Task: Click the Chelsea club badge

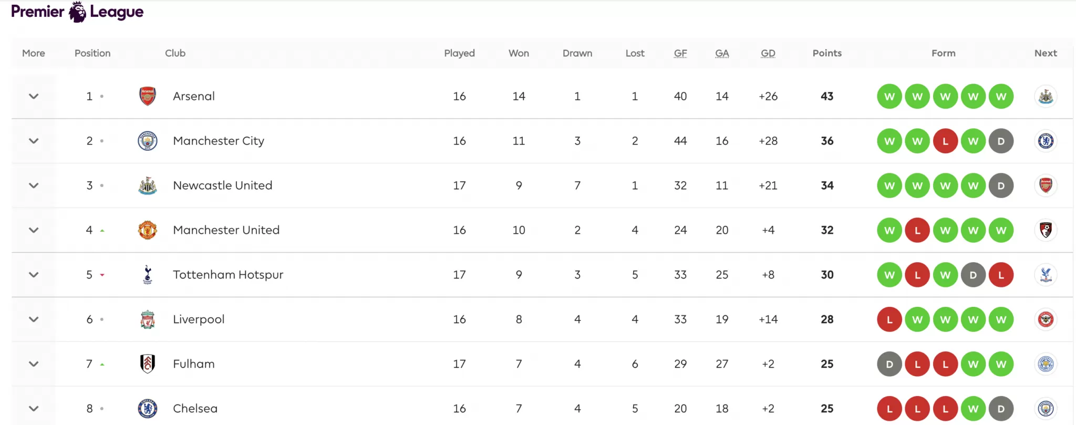Action: click(x=148, y=408)
